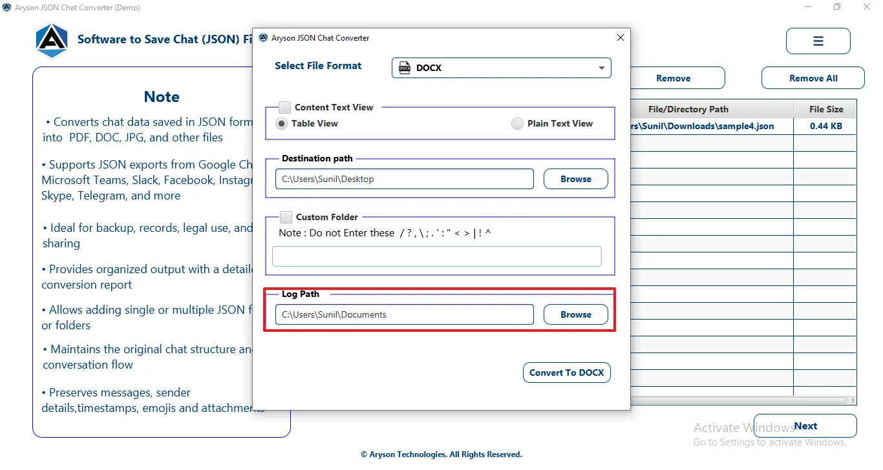Enable the Content Text View checkbox
The height and width of the screenshot is (470, 883).
pos(284,107)
